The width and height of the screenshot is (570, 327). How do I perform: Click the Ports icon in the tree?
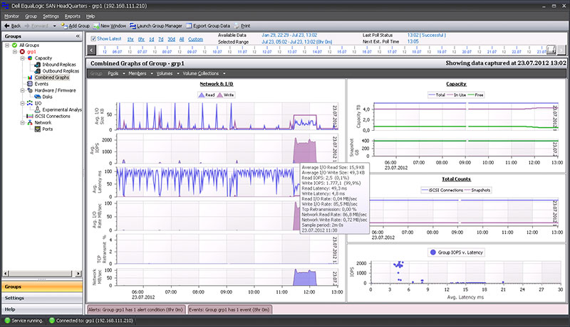pos(37,129)
